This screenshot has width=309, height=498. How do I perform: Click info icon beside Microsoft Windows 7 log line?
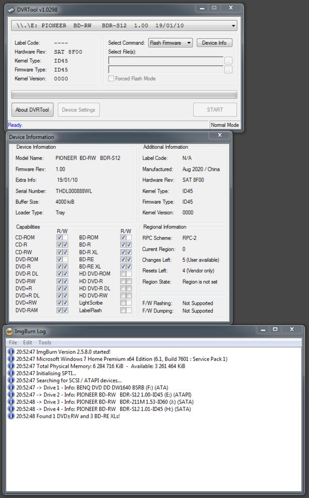pos(11,358)
